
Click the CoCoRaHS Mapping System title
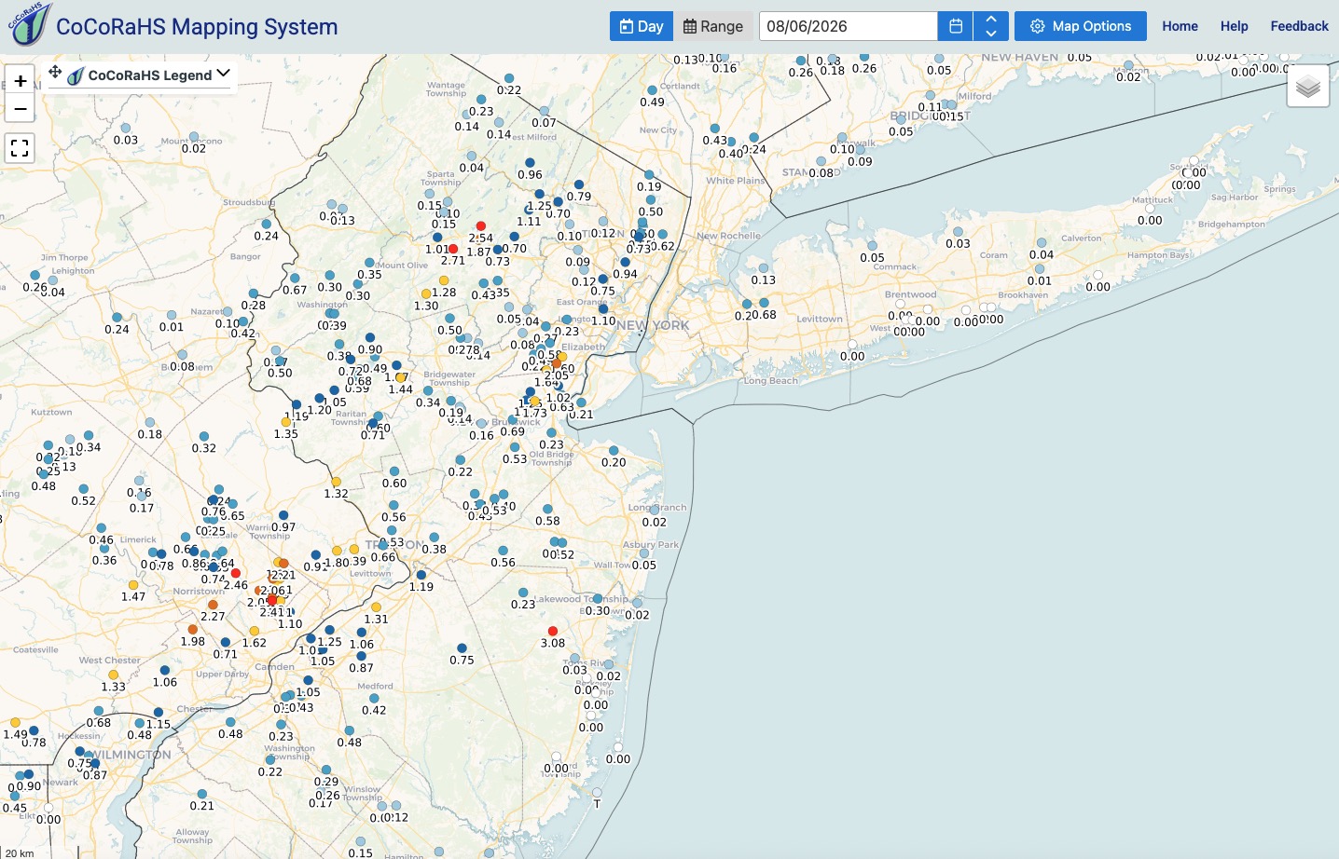pos(197,26)
